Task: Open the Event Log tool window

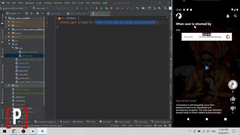Action: [x=141, y=122]
